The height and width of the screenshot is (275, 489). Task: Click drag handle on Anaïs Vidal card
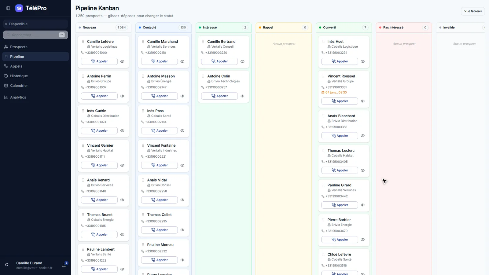[143, 180]
